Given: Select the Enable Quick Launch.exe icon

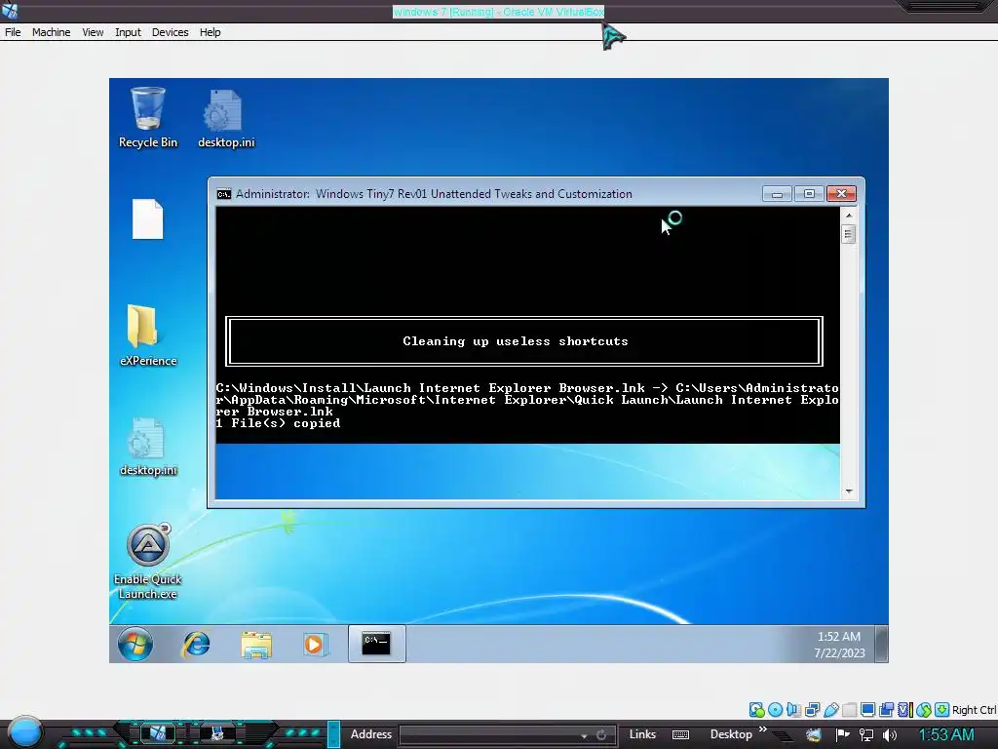Looking at the screenshot, I should click(x=148, y=562).
